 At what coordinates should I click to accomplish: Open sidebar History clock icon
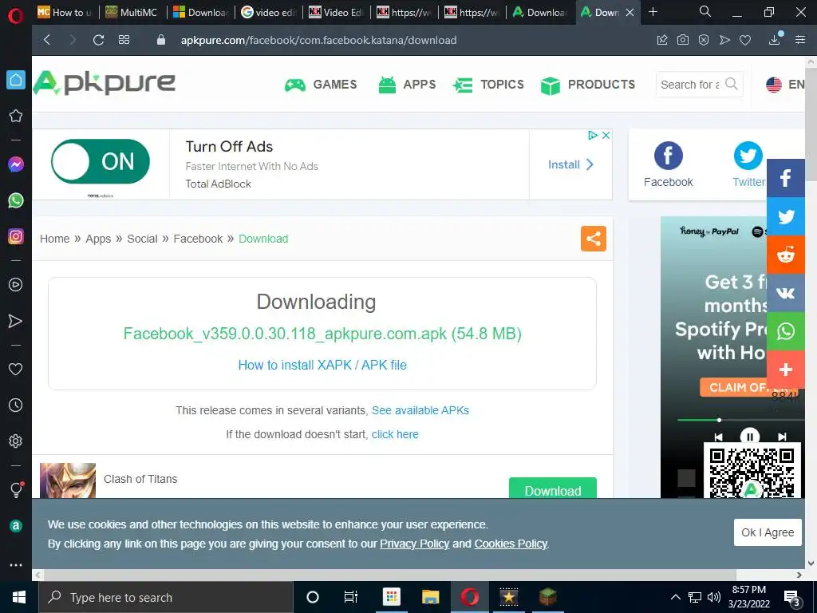coord(16,405)
